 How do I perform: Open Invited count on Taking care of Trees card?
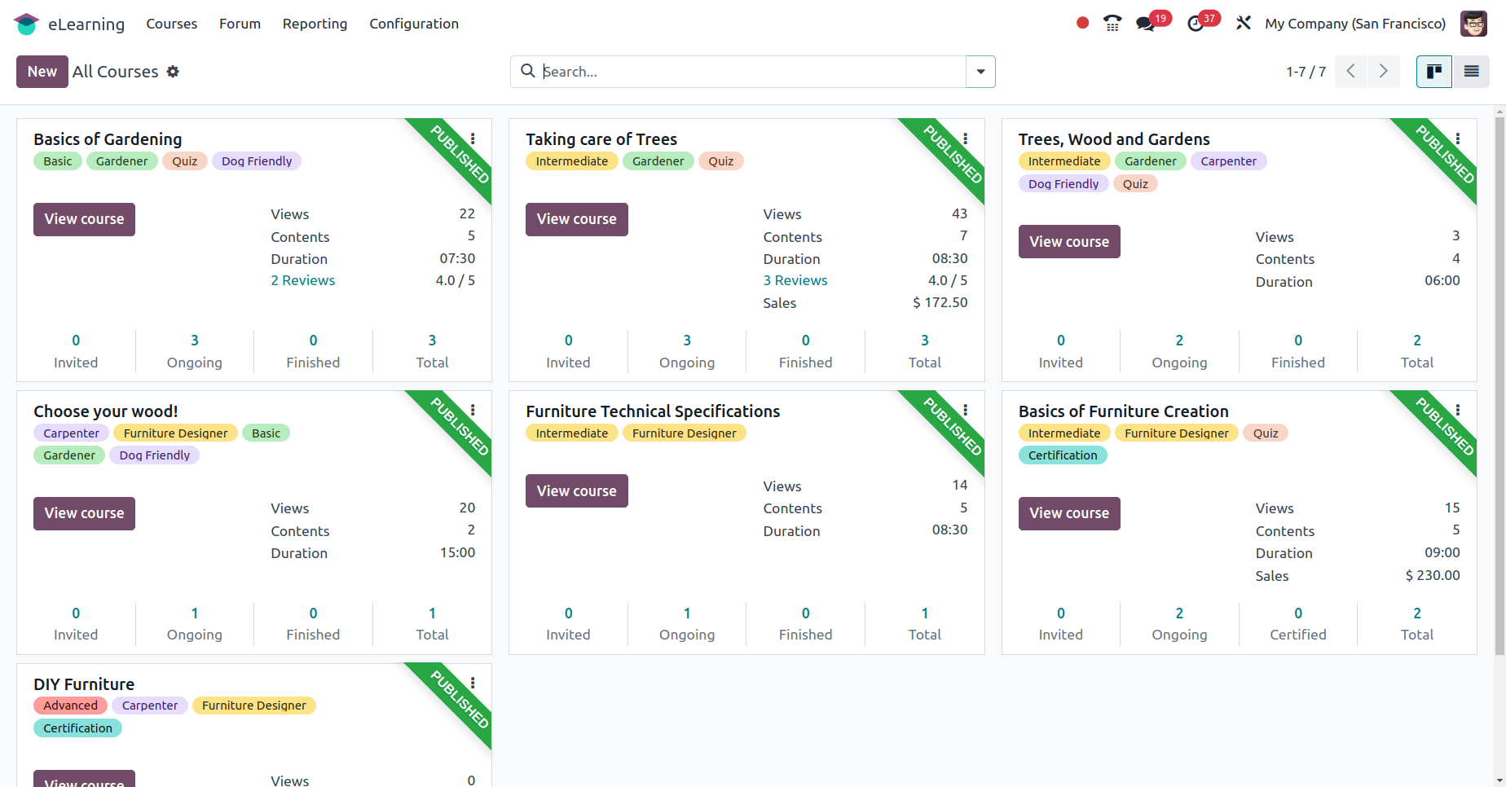[568, 351]
